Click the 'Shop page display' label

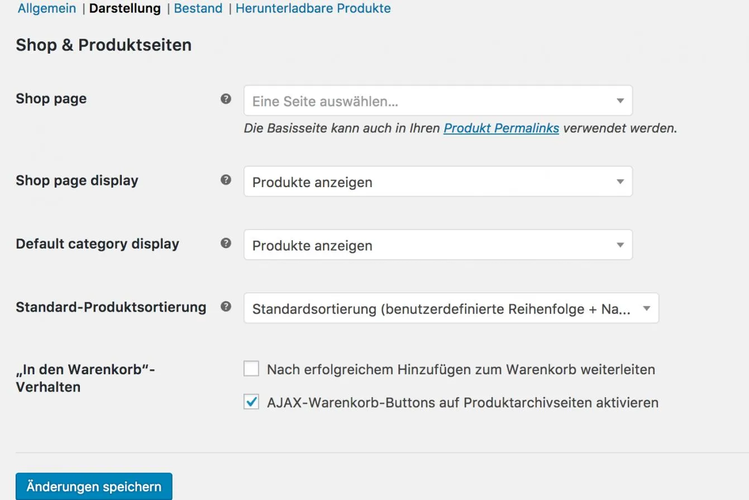[77, 180]
